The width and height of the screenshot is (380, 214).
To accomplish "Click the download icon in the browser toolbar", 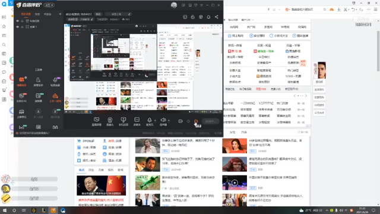I will pyautogui.click(x=339, y=10).
